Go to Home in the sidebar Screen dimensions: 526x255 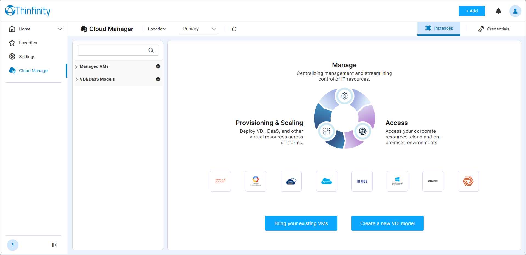pos(25,29)
